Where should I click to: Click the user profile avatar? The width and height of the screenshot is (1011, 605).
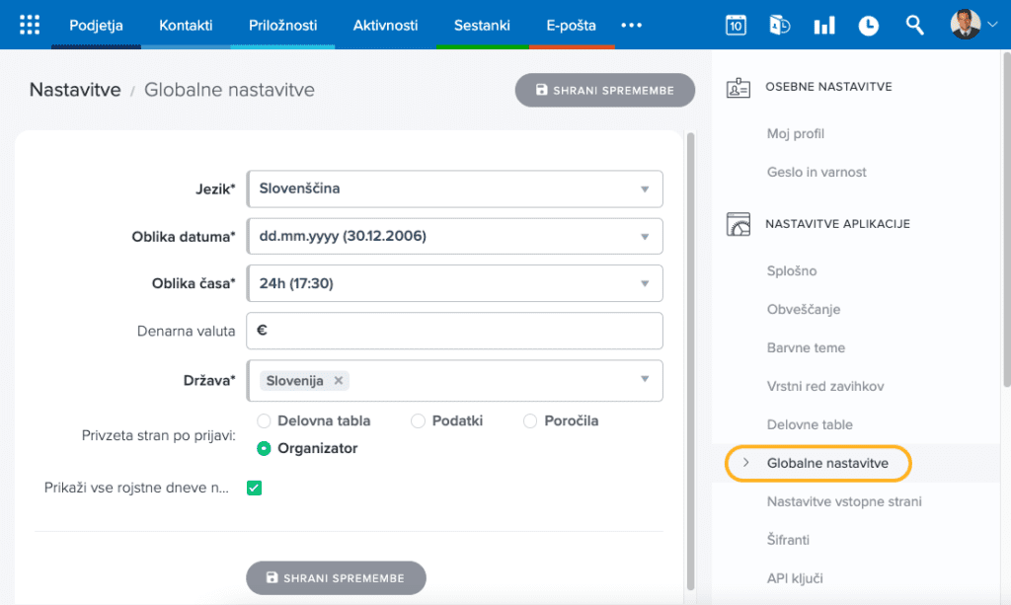click(x=965, y=25)
